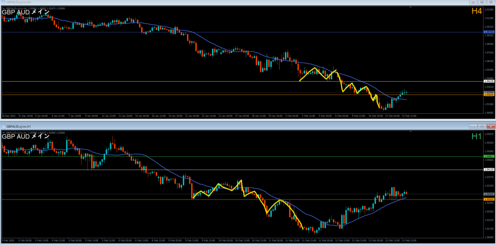This screenshot has width=496, height=245.
Task: Click the H4 chart date axis at 6 Feb 04:00
Action: coord(342,116)
